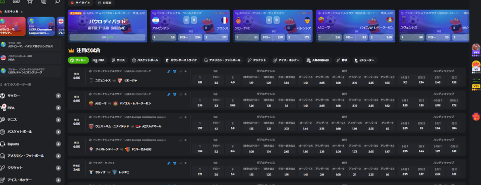Viewport: 481px width, 185px height.
Task: Expand サッカー category with plus button in sidebar
Action: [58, 96]
